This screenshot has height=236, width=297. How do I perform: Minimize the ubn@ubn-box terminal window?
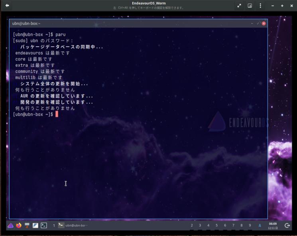tap(252, 24)
